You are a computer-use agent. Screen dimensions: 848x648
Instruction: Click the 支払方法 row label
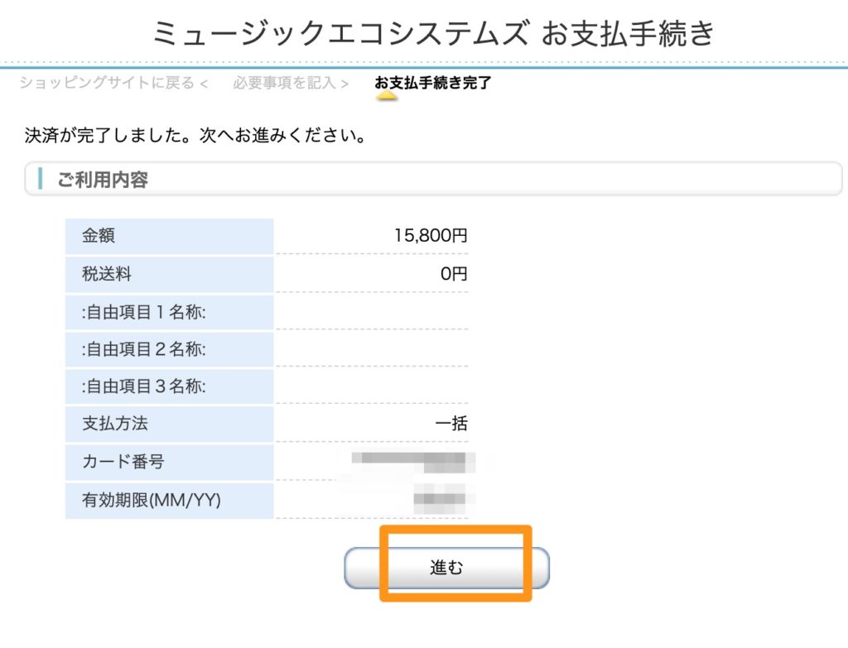(115, 424)
